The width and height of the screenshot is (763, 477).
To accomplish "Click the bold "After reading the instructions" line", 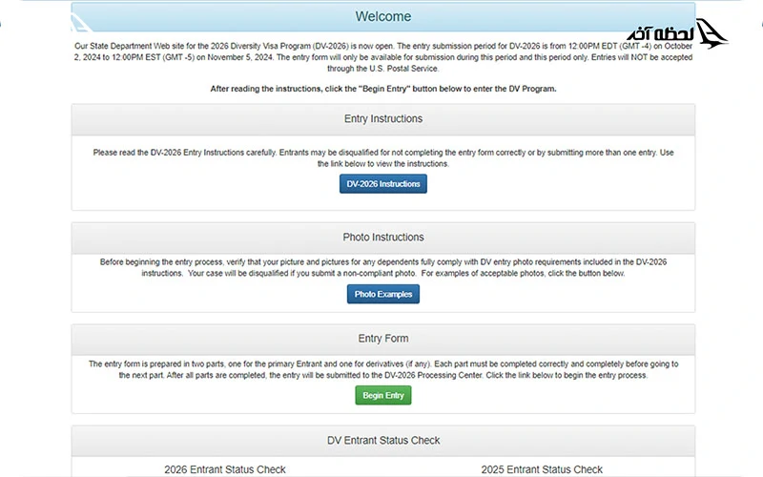I will click(x=382, y=88).
